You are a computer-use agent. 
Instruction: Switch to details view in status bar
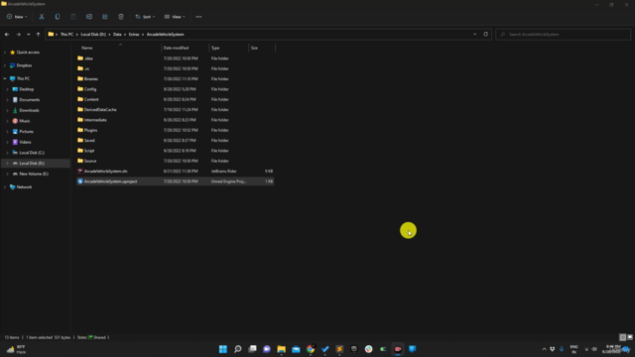623,337
